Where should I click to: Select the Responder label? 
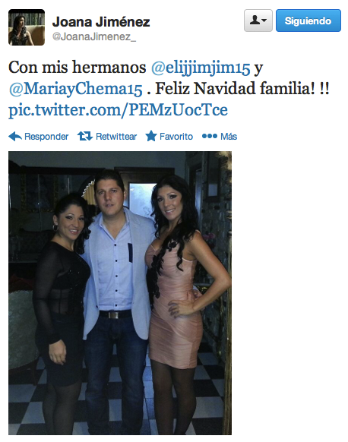coord(46,137)
